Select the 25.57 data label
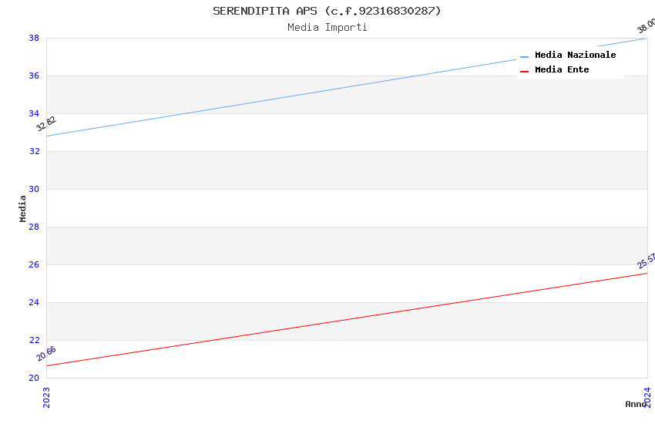The height and width of the screenshot is (424, 655). (646, 261)
